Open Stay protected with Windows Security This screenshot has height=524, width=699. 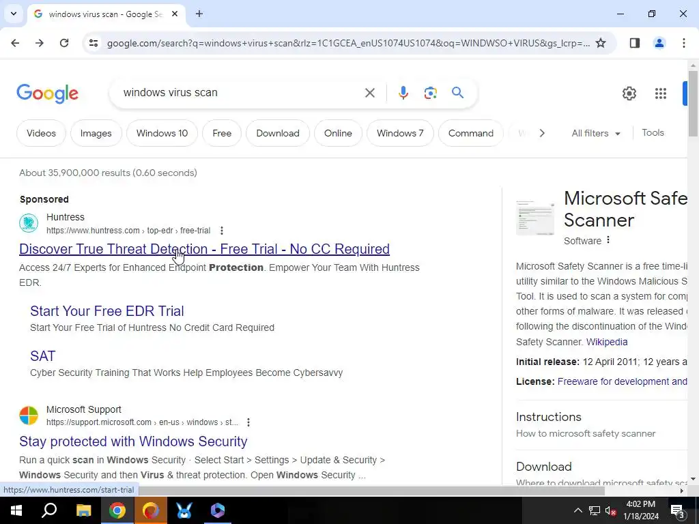(x=133, y=441)
